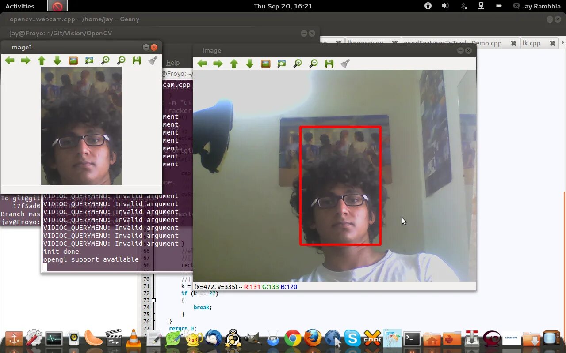The height and width of the screenshot is (353, 566).
Task: Open GIMP from the dock
Action: coord(252,338)
